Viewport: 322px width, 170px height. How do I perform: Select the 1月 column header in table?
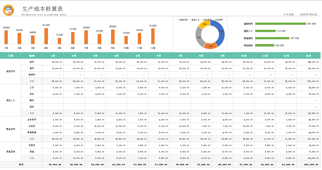coord(53,55)
